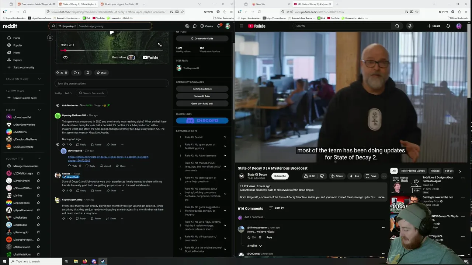Open YouTube hamburger guide menu
This screenshot has width=472, height=265.
241,26
